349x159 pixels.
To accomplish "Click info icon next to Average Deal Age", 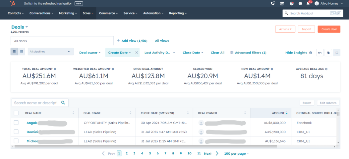I will [x=326, y=69].
